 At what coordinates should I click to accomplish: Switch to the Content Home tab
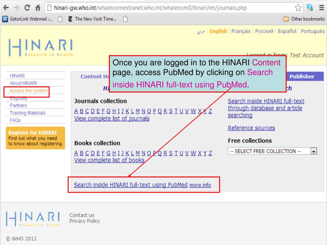click(95, 77)
